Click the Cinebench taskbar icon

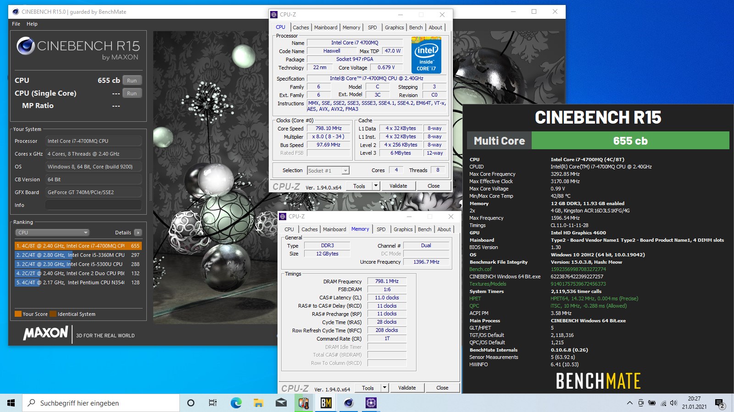point(349,403)
